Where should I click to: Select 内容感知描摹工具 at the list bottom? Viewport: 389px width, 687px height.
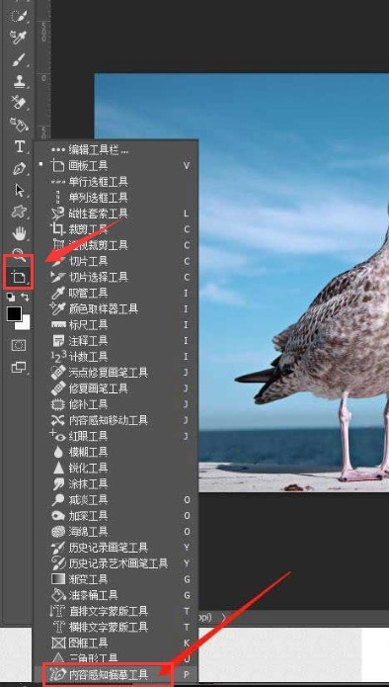tap(117, 675)
